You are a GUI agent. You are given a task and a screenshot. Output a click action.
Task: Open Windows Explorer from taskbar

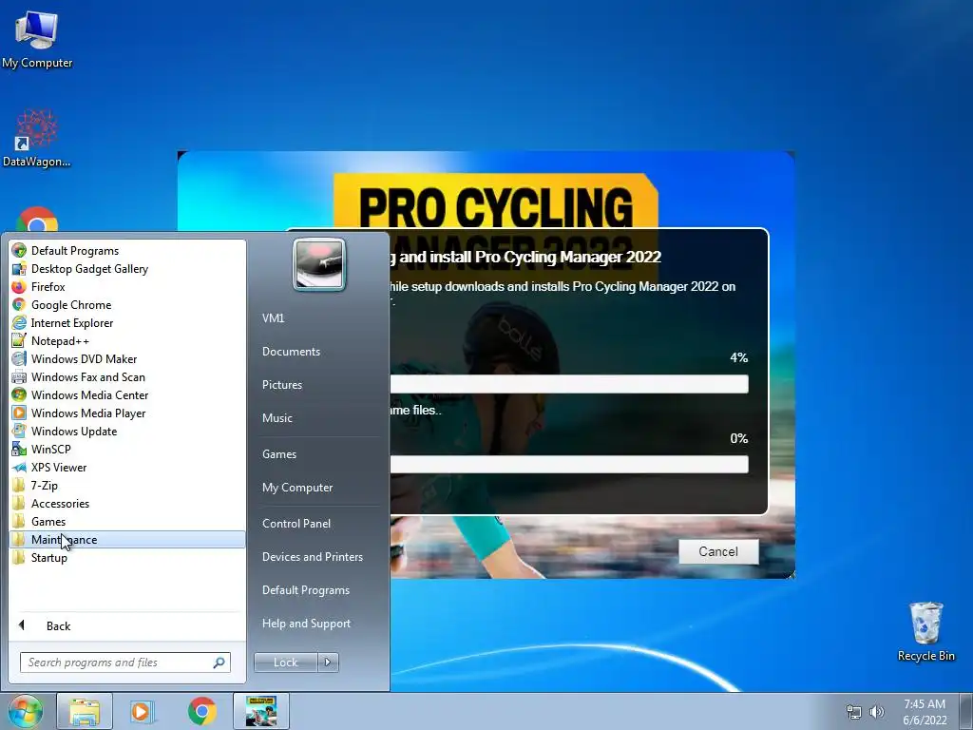click(x=85, y=711)
